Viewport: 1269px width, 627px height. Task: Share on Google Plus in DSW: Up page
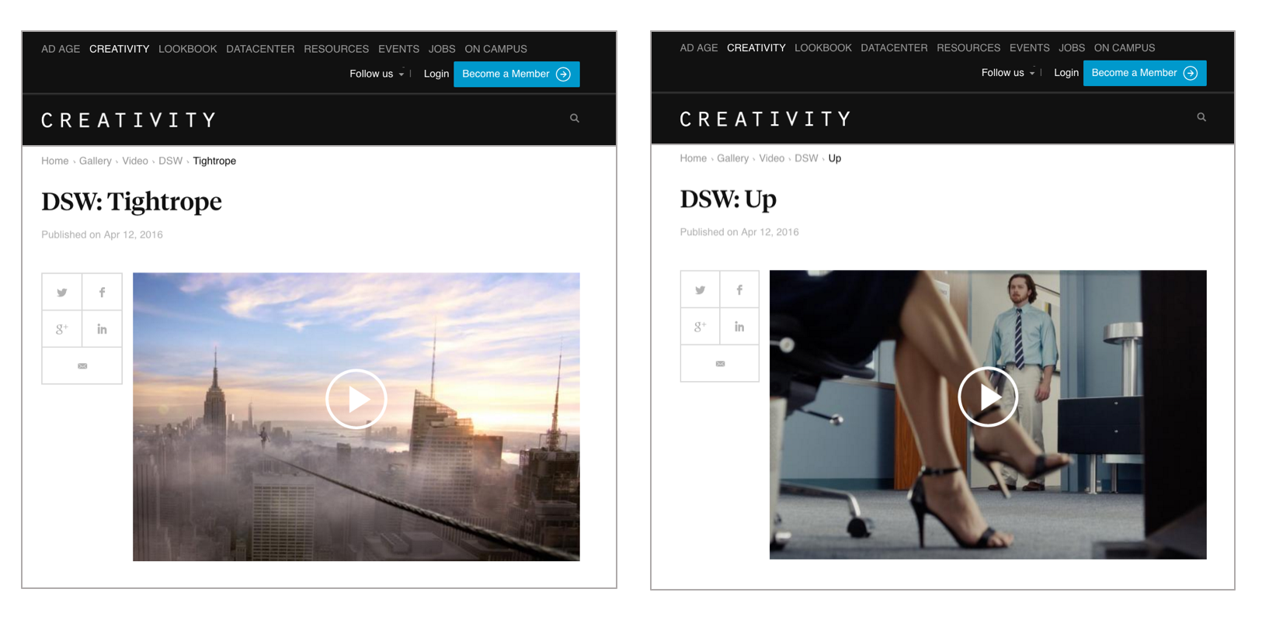tap(701, 327)
